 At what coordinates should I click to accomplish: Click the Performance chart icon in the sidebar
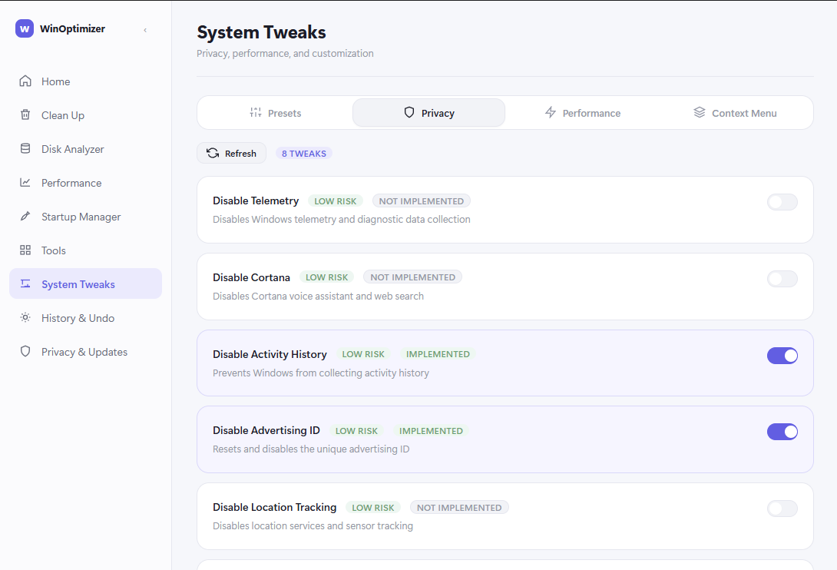[25, 183]
